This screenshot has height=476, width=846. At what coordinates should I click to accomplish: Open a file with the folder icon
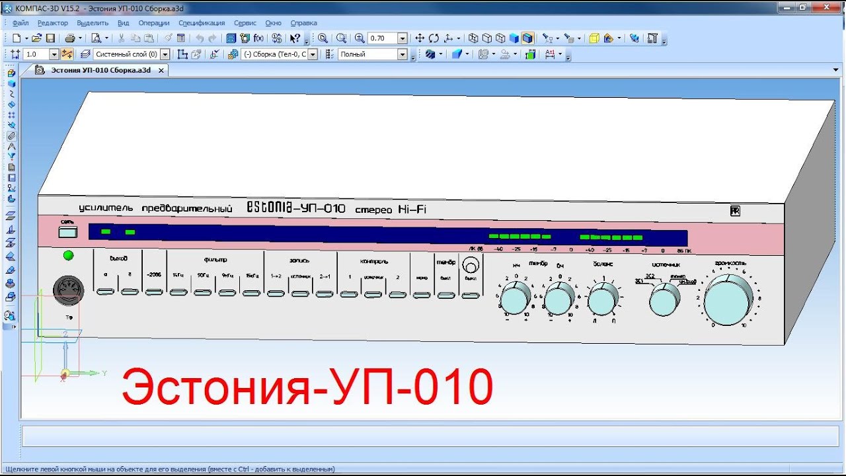coord(37,38)
